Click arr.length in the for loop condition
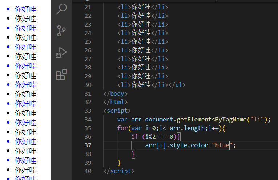Screen dimensions: 278x180 [x=187, y=128]
